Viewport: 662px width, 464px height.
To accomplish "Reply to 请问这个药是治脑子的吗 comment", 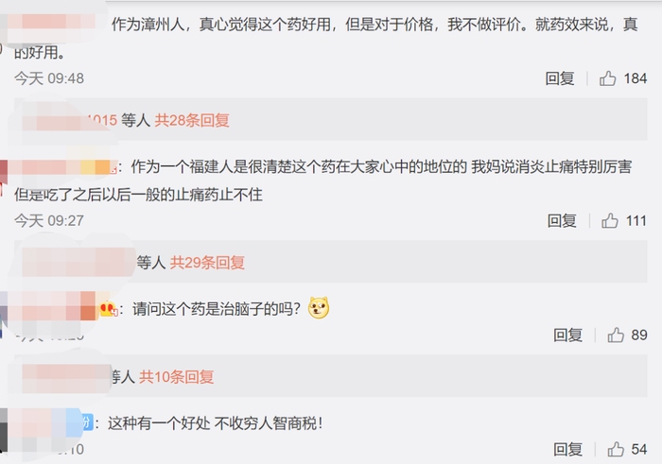I will (567, 335).
